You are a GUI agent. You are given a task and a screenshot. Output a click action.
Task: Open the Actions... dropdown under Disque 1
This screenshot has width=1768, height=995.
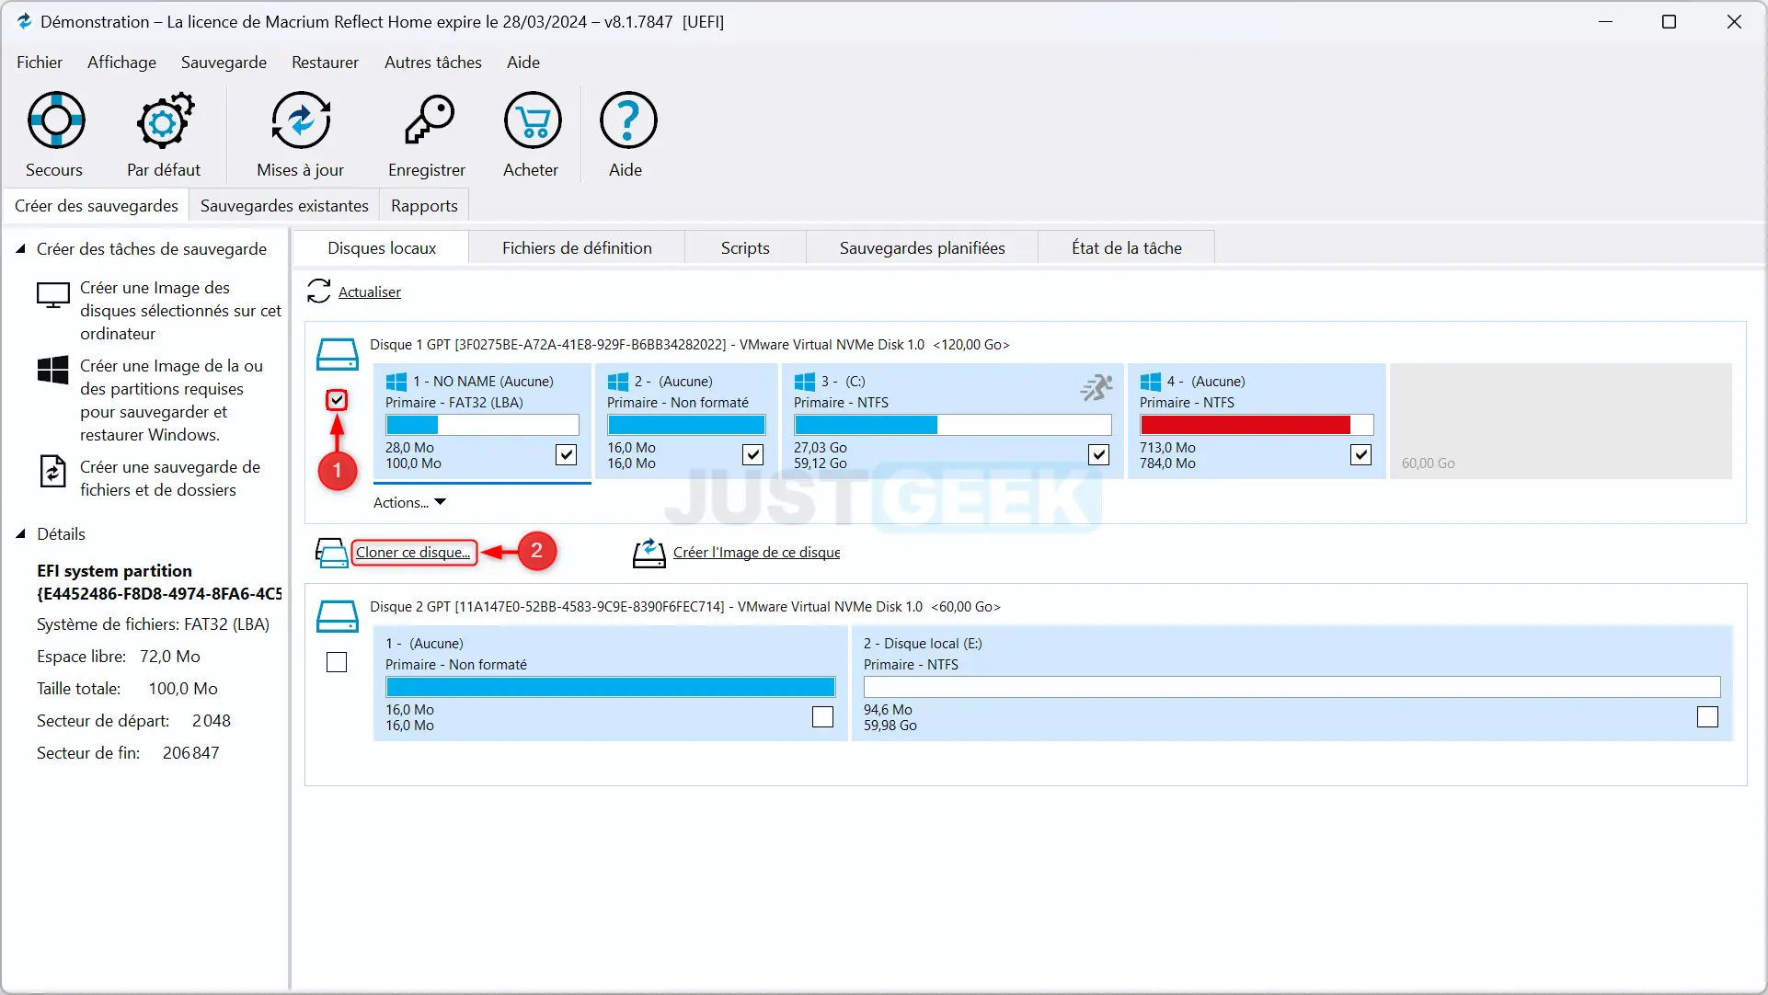[x=409, y=502]
